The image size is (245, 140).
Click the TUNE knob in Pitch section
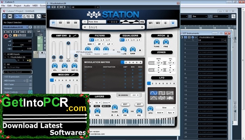(x=156, y=42)
